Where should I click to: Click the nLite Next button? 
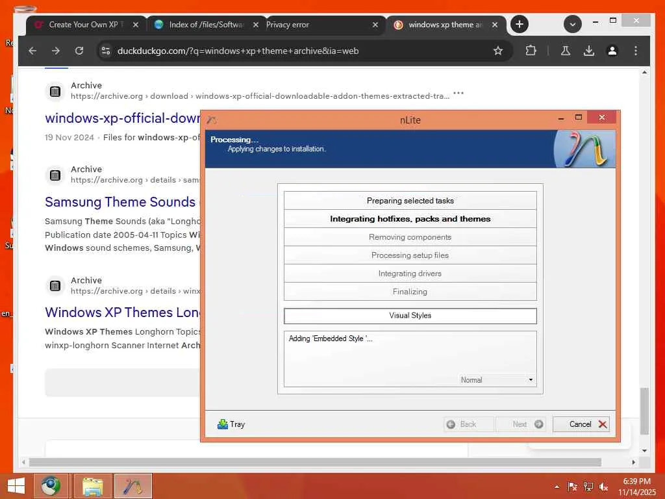pos(520,424)
